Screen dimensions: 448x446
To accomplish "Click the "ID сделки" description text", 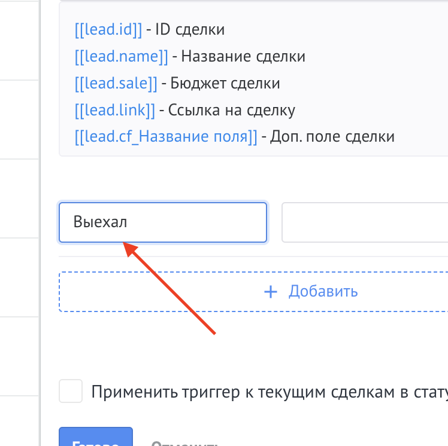I will (190, 29).
